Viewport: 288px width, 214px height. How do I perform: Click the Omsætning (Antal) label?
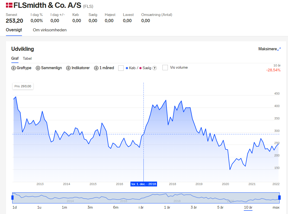[x=157, y=15]
